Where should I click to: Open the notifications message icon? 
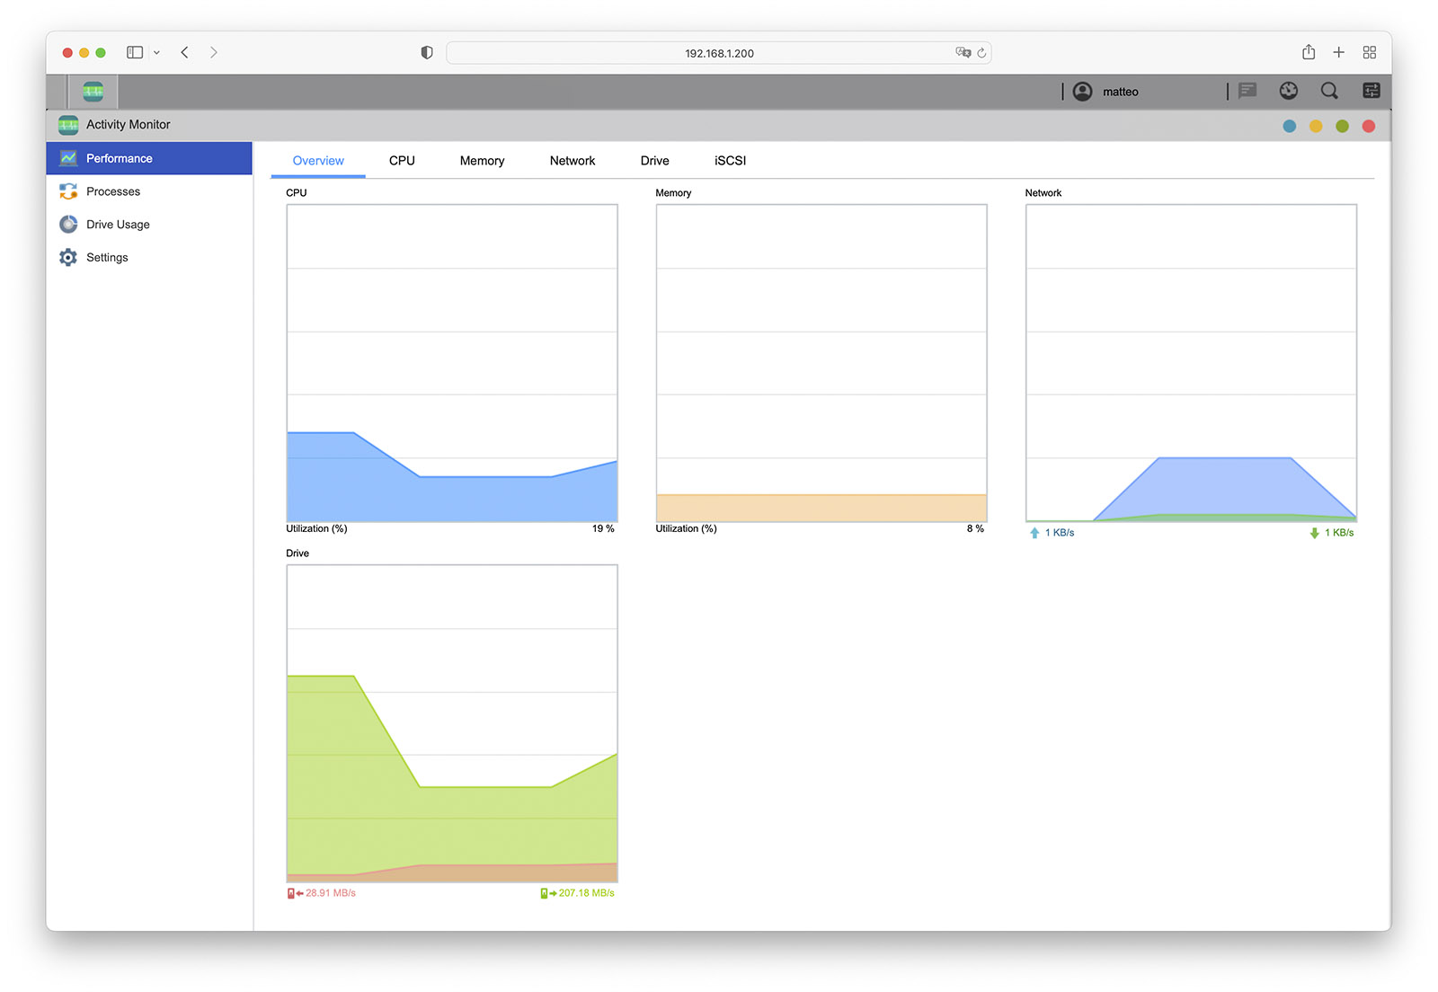tap(1247, 91)
